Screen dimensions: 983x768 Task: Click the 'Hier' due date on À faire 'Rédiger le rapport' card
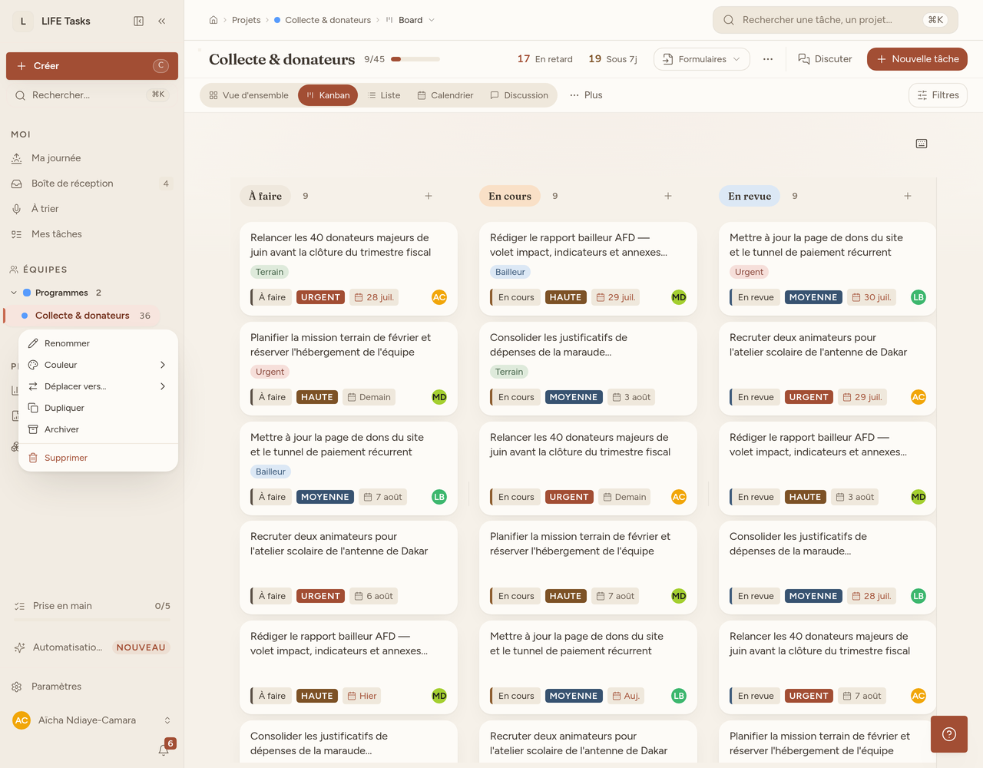coord(362,696)
